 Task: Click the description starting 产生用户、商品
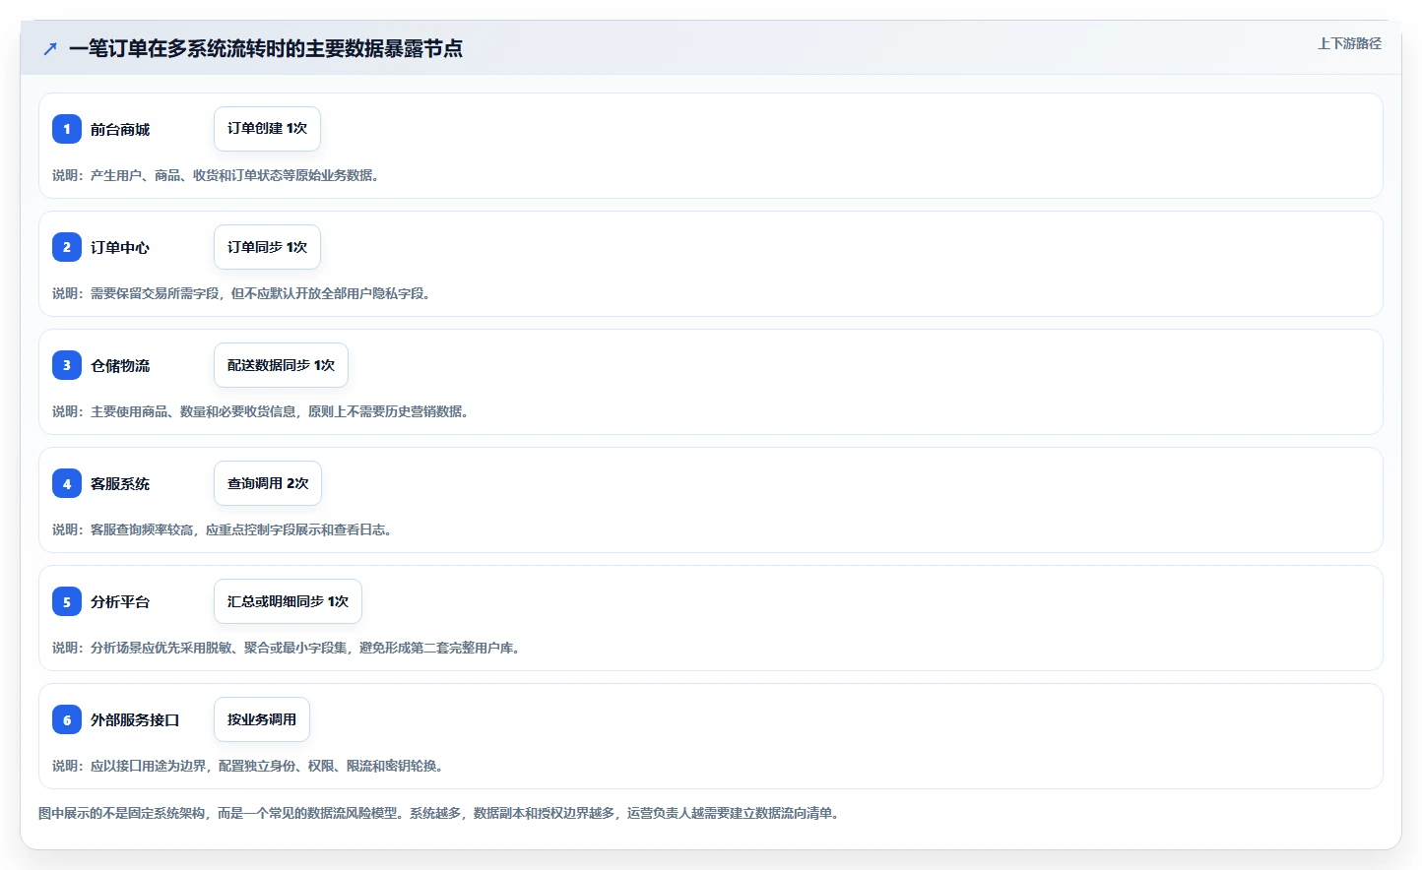pyautogui.click(x=217, y=175)
